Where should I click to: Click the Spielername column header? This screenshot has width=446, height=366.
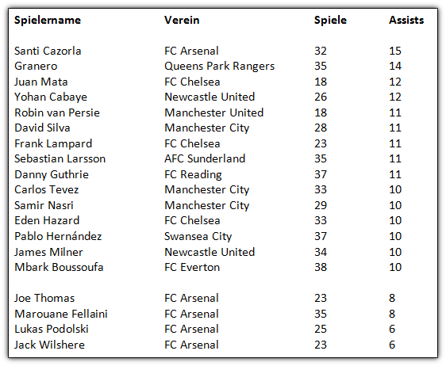pos(48,20)
